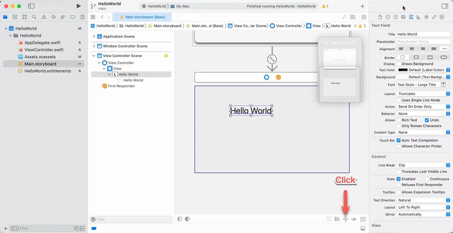Screen dimensions: 453x233
Task: Go back using the editor's left chevron
Action: [x=102, y=17]
